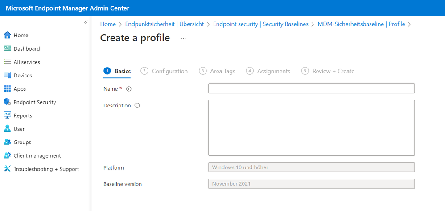Click the step 1 circle for Basics
The height and width of the screenshot is (211, 445).
pos(107,71)
